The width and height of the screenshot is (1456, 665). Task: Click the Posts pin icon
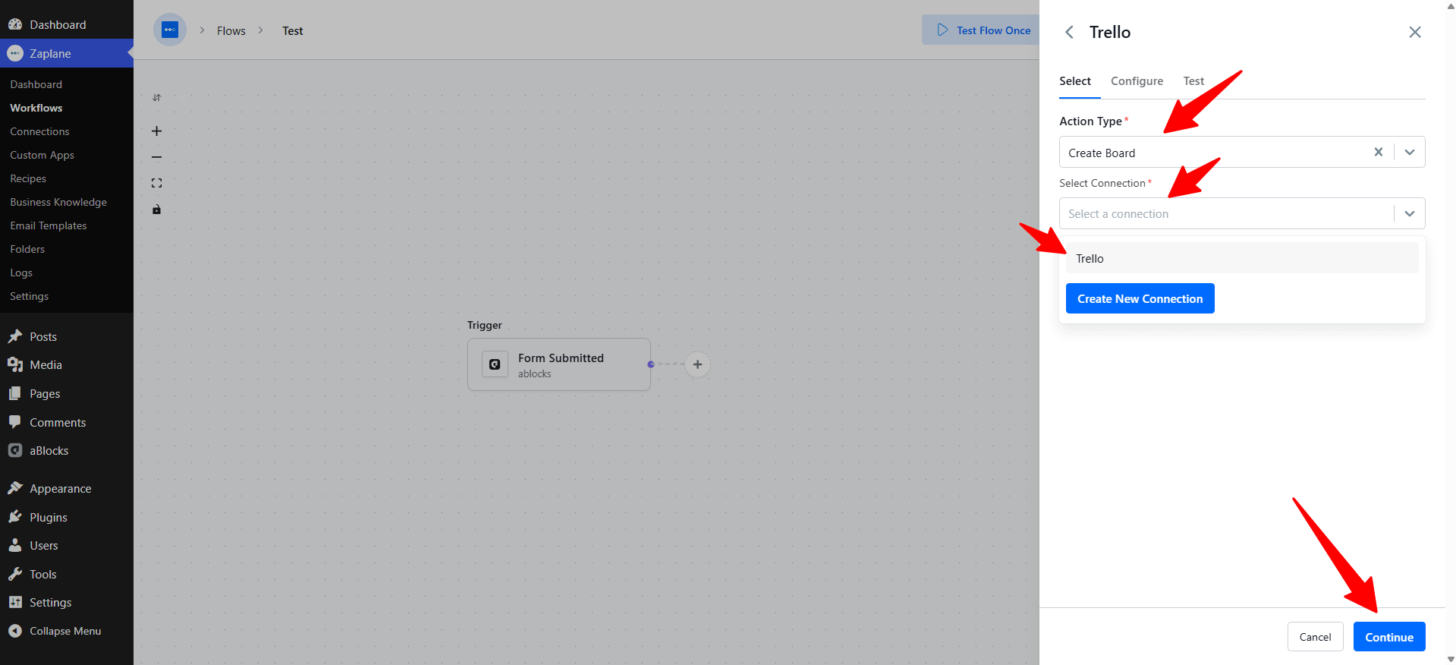pos(15,336)
